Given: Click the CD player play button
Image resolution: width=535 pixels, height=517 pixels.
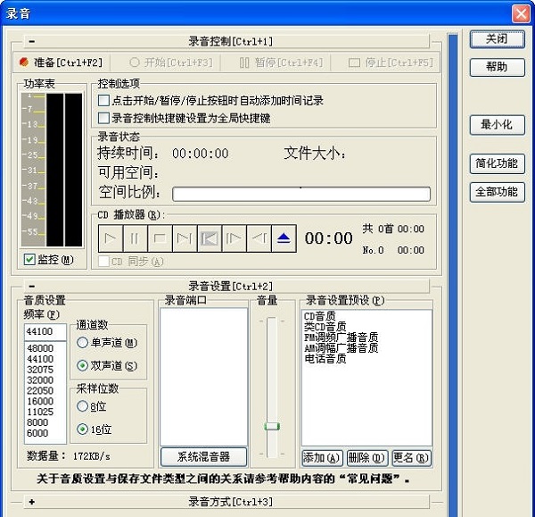Looking at the screenshot, I should tap(111, 238).
